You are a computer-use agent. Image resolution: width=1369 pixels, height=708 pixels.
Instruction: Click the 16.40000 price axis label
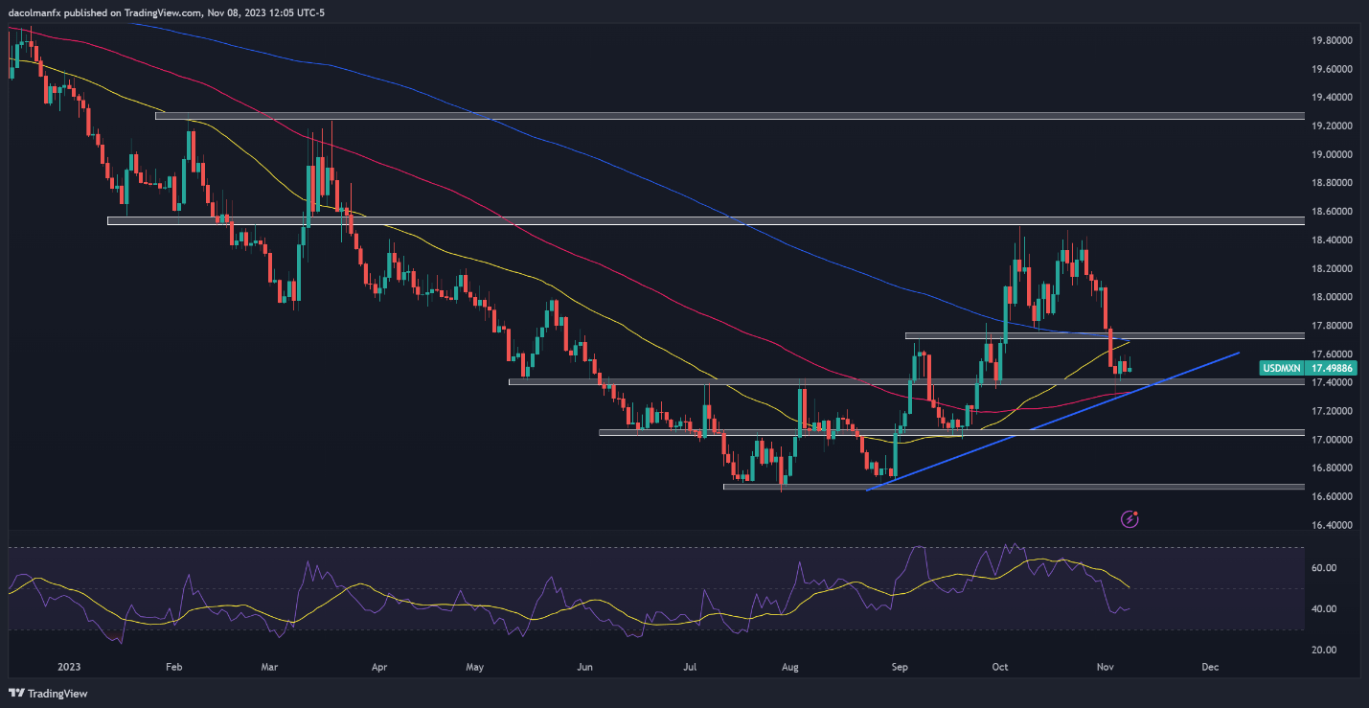(x=1333, y=525)
